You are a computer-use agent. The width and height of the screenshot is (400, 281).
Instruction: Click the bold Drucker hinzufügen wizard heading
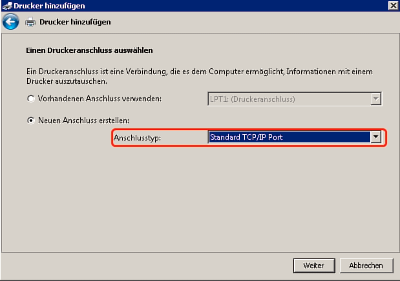(x=75, y=22)
